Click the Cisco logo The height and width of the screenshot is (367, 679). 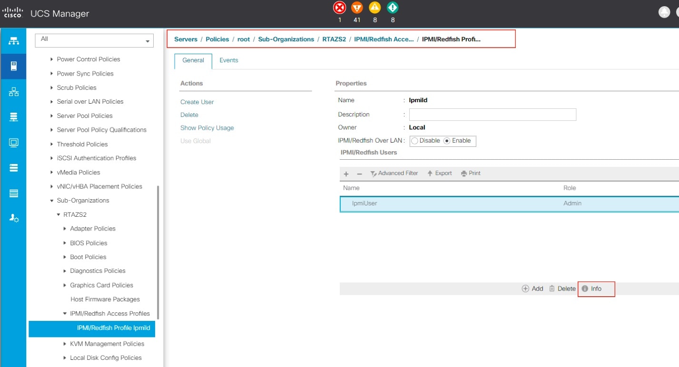coord(12,13)
